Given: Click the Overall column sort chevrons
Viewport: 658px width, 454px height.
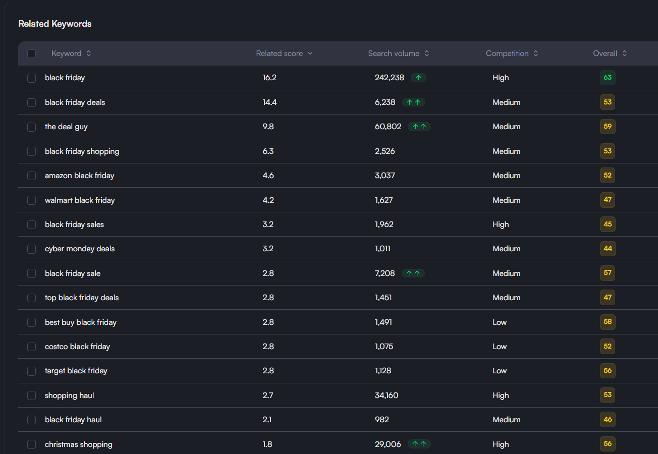Looking at the screenshot, I should pos(624,53).
